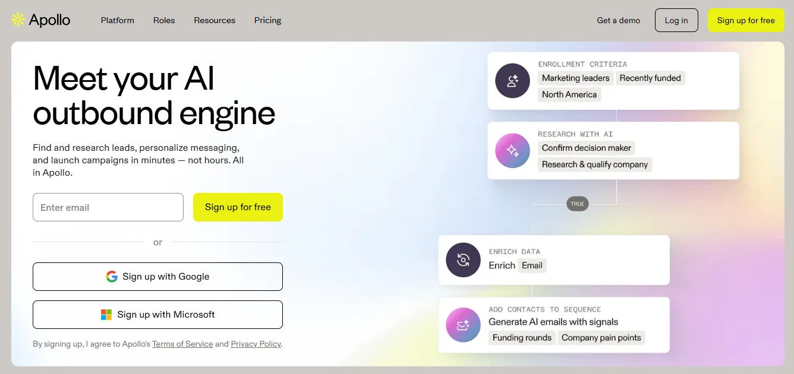Screen dimensions: 794x374
Task: Open the Privacy Policy link
Action: pos(256,344)
